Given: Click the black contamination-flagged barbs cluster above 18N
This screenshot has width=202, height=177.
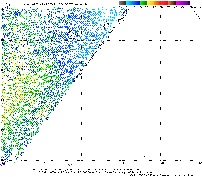Looking at the screenshot, I should [x=72, y=35].
